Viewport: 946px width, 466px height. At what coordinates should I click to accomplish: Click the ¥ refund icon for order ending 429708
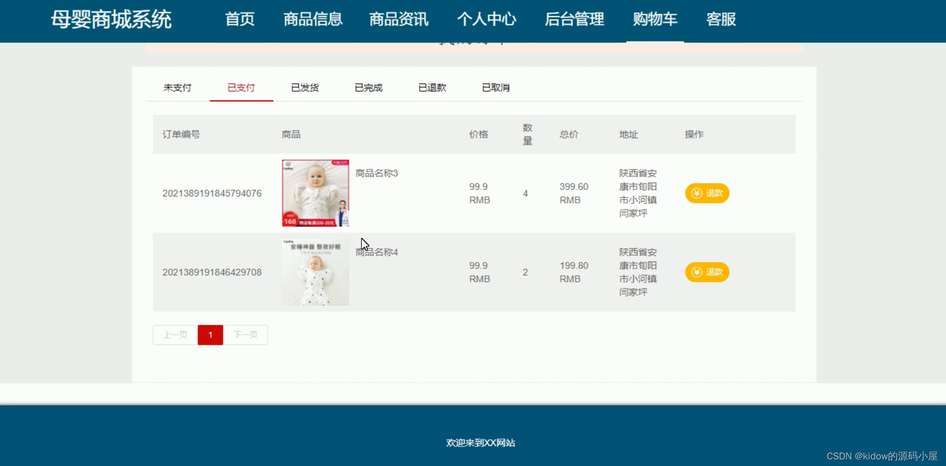click(696, 272)
